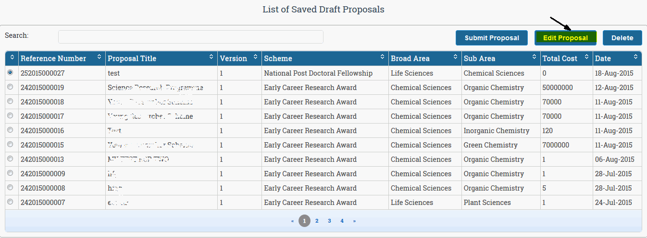Viewport: 647px width, 238px height.
Task: Click the Edit Proposal button
Action: click(565, 38)
